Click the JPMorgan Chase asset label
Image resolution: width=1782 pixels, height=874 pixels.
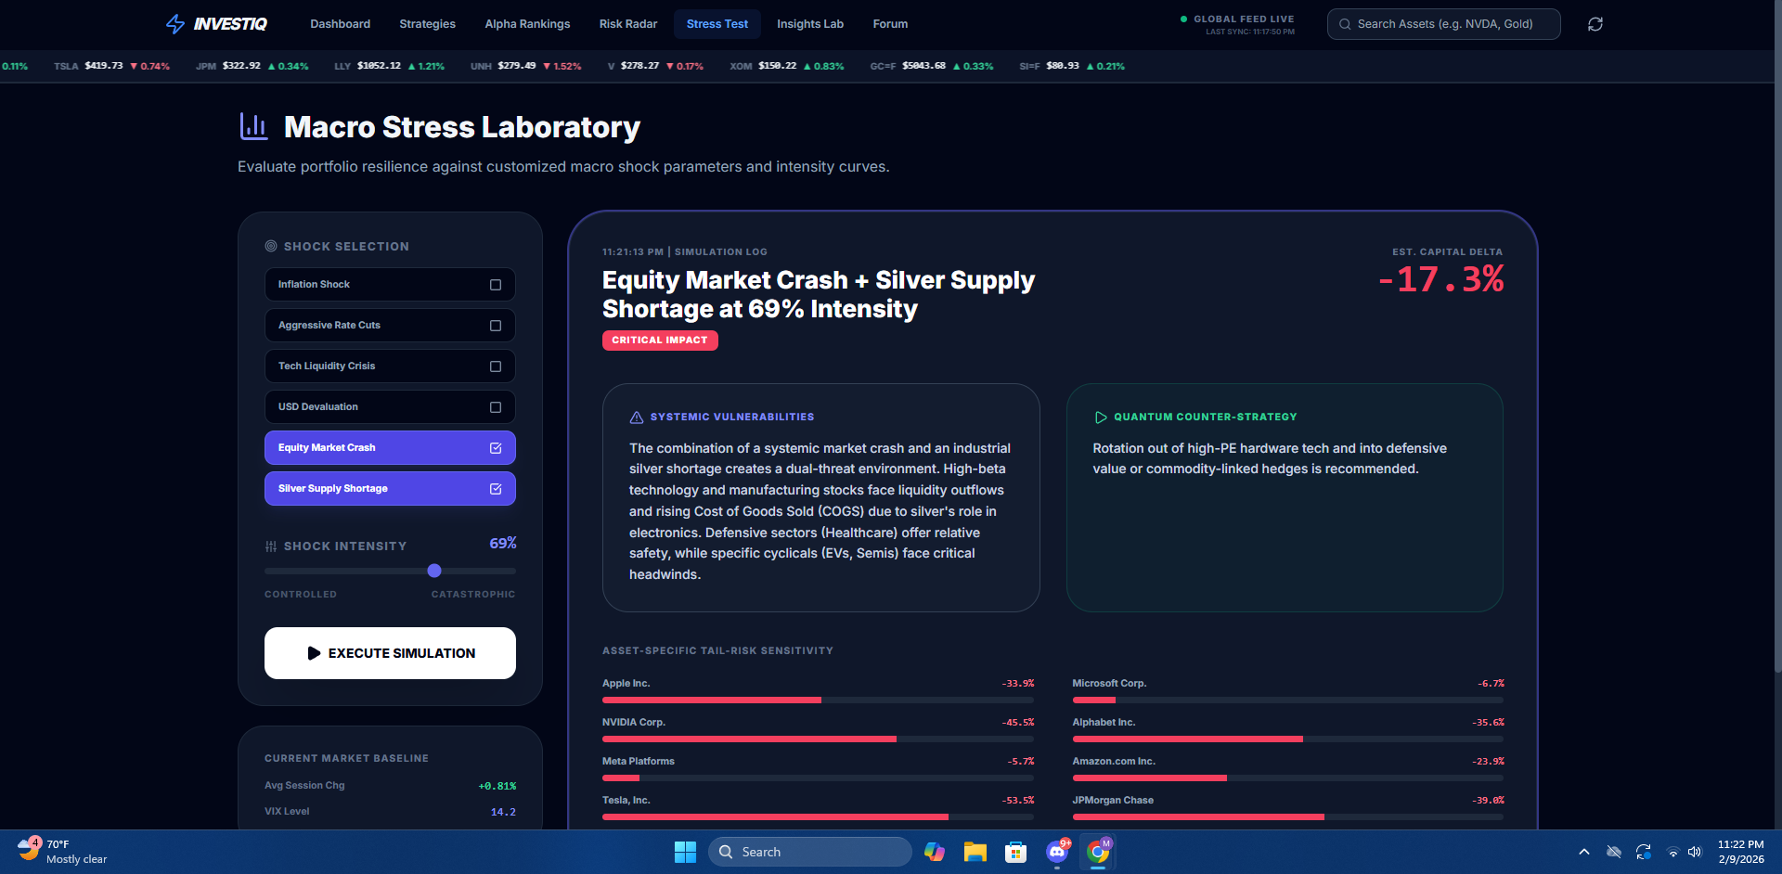point(1113,801)
